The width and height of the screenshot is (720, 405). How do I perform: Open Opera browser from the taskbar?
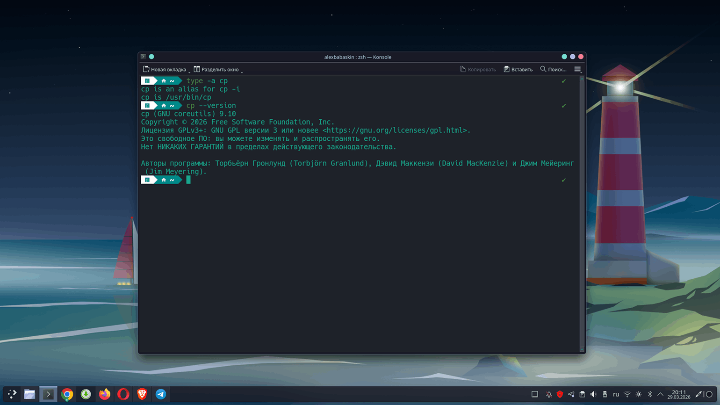123,394
